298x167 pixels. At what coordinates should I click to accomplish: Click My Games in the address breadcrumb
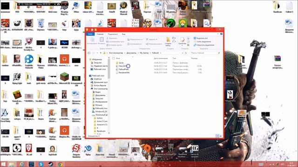click(144, 53)
